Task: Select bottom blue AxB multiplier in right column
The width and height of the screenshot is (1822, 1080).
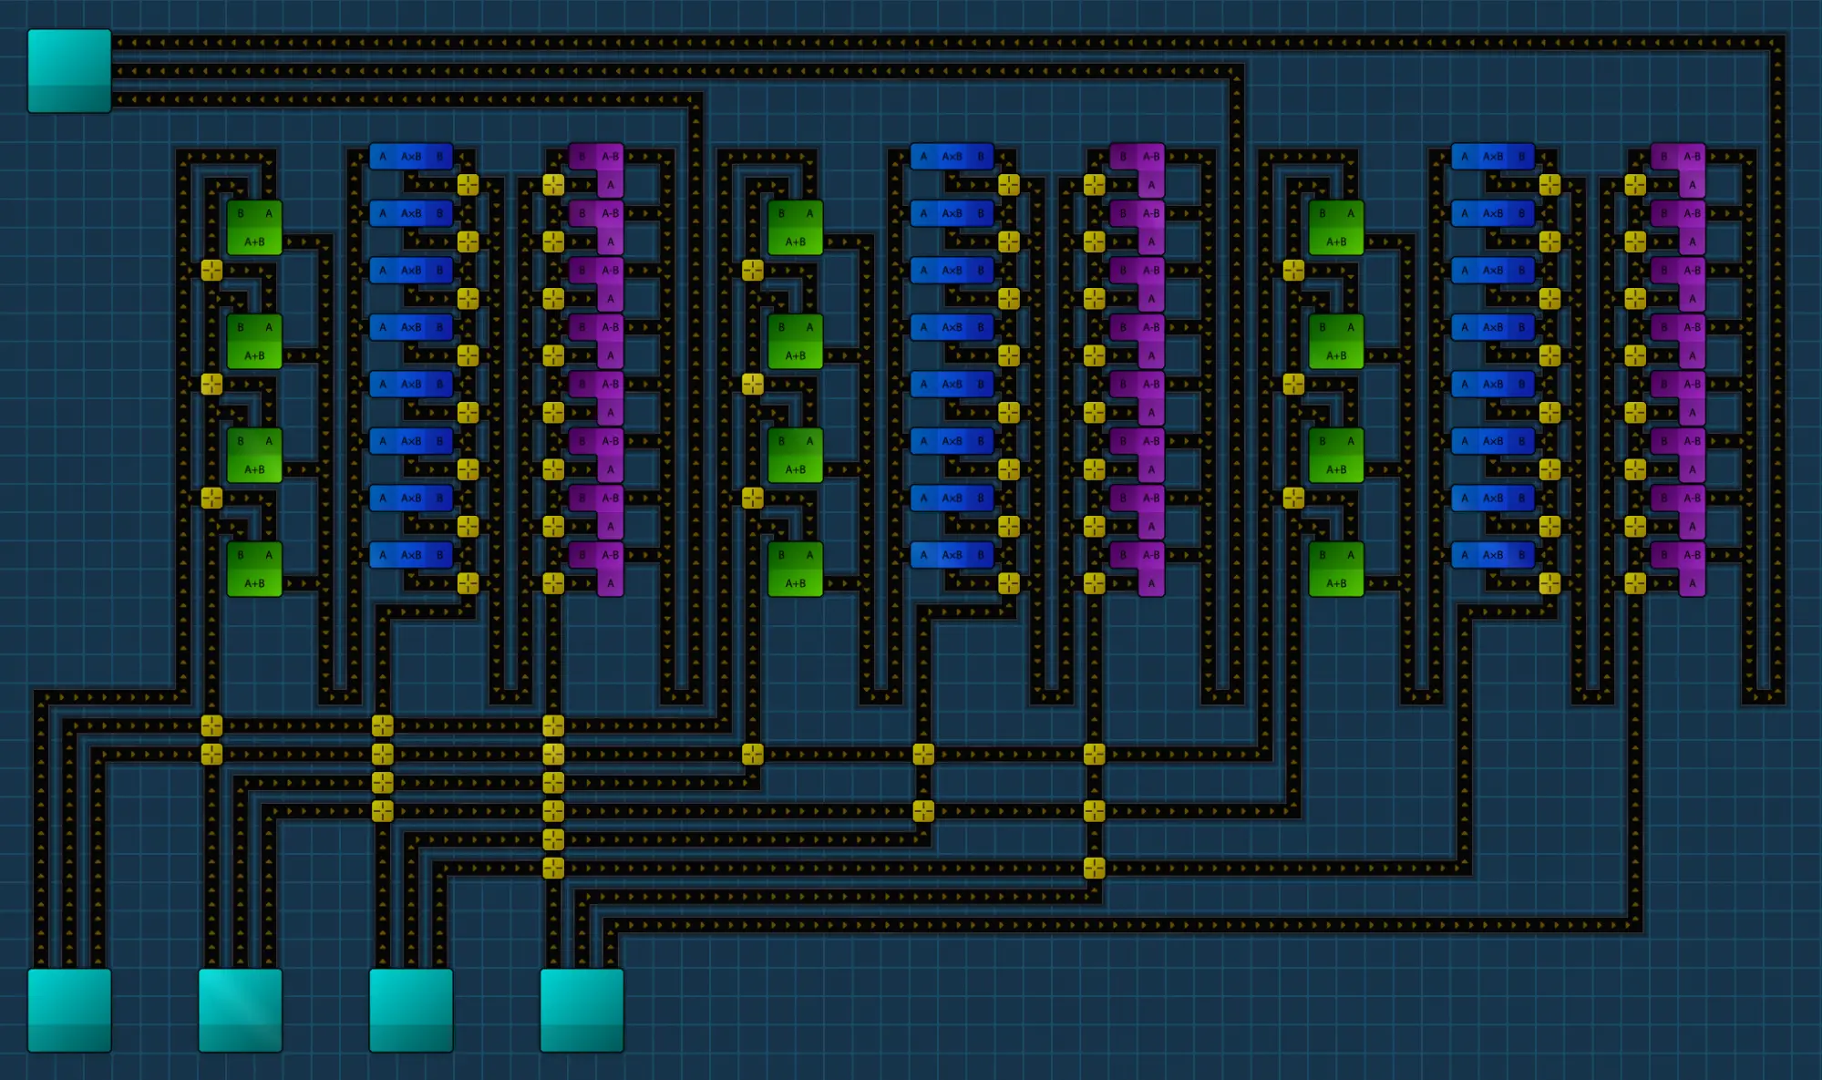Action: [x=1493, y=555]
